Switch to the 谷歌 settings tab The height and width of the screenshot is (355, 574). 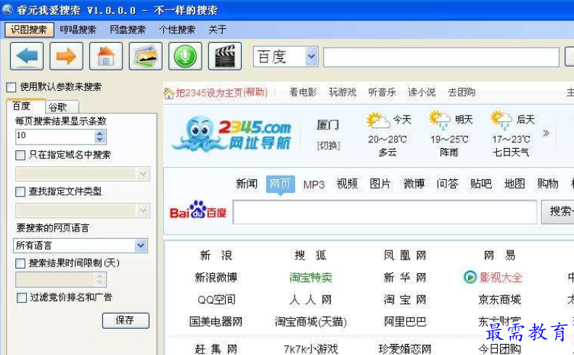[x=62, y=107]
